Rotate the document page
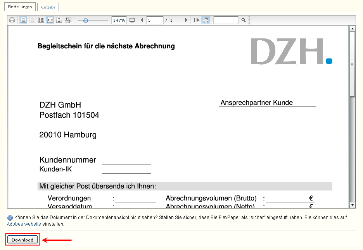 click(x=68, y=20)
